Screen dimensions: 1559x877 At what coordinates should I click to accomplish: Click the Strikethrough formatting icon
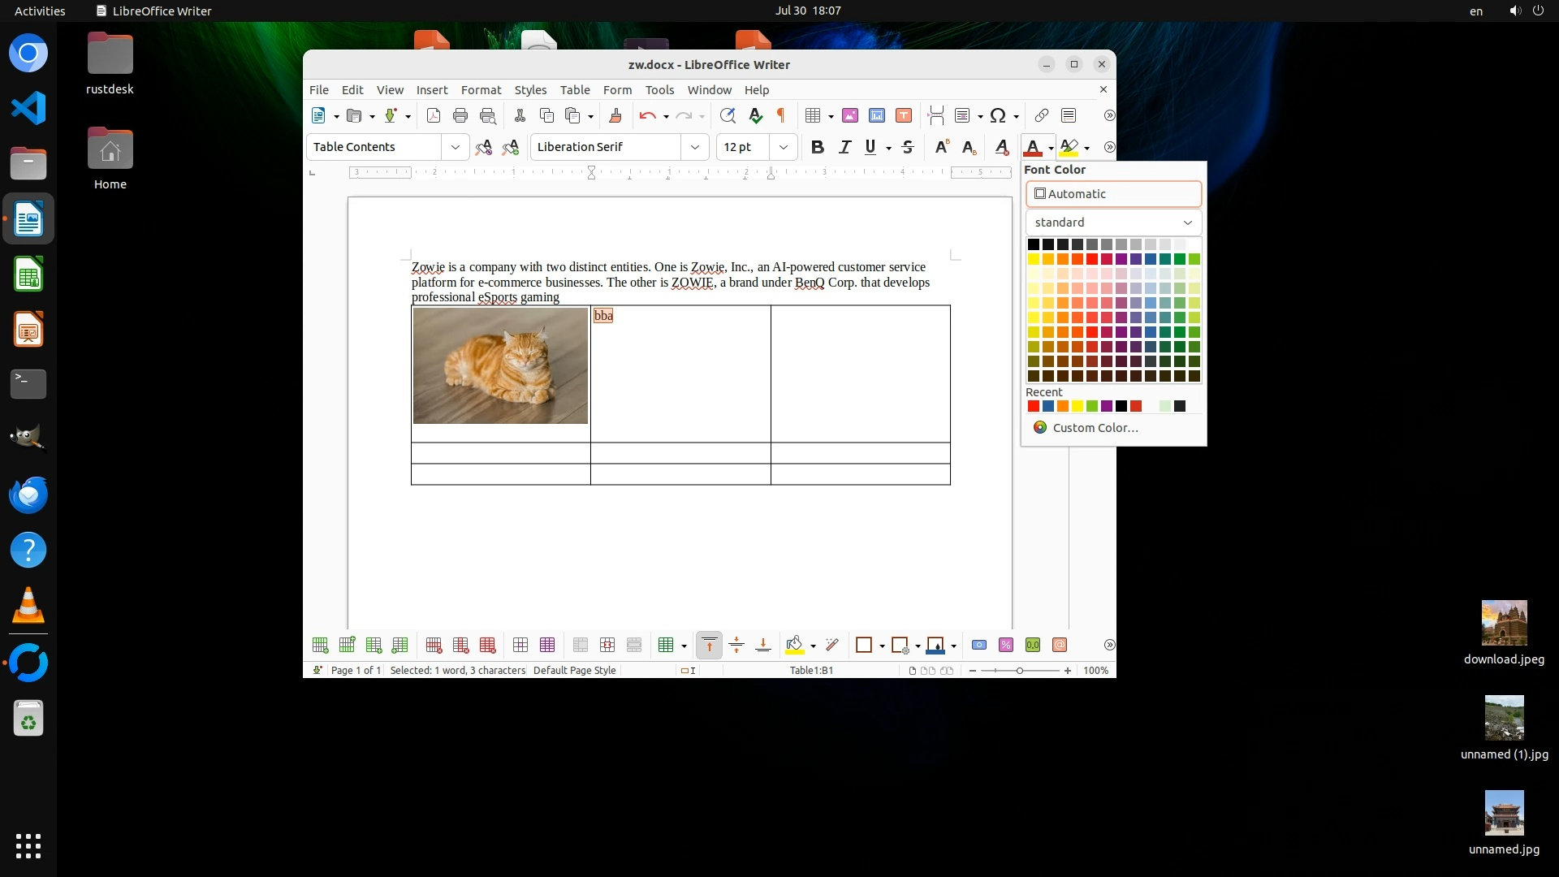(x=908, y=147)
